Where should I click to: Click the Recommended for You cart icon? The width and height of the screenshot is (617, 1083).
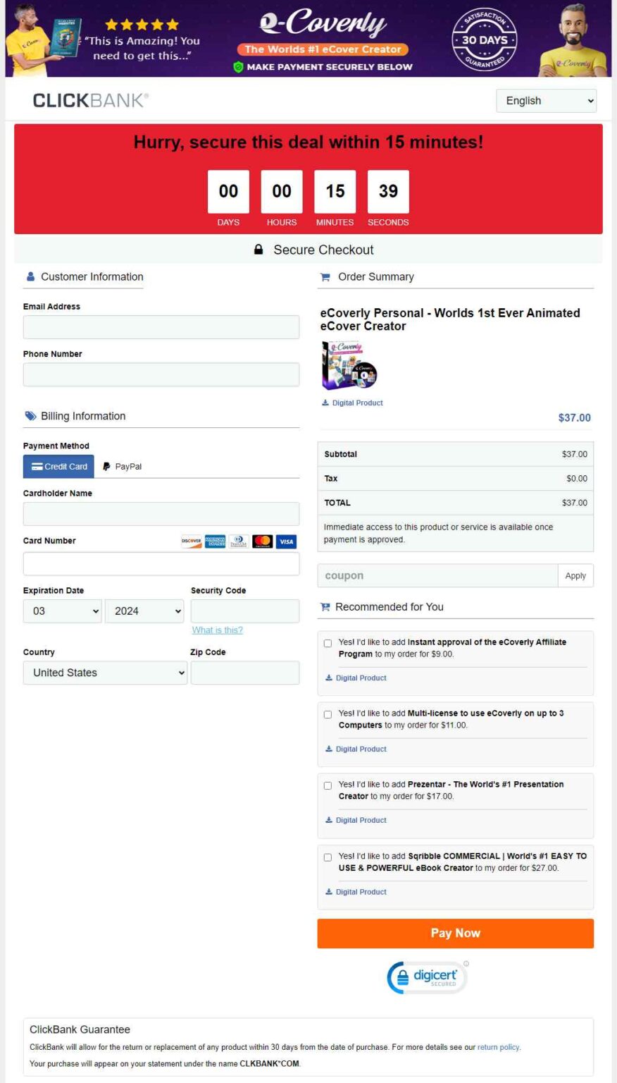(325, 607)
